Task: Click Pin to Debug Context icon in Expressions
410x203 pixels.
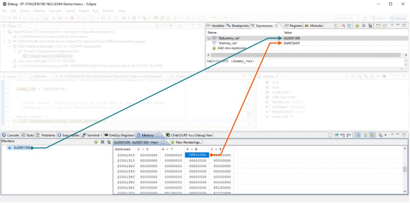Action: [x=385, y=26]
